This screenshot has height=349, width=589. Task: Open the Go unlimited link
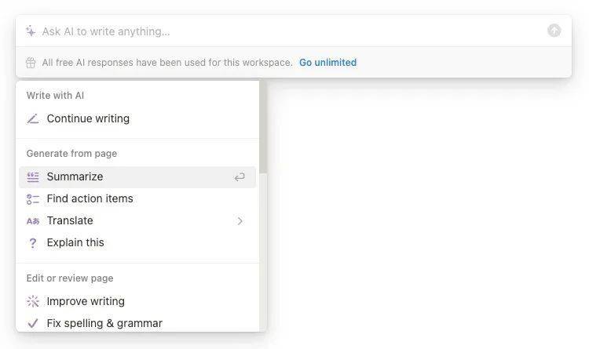[327, 63]
